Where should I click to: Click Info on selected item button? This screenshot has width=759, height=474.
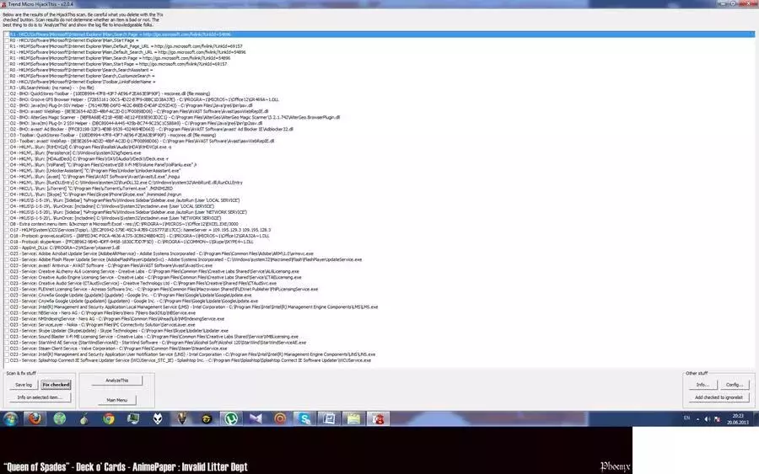40,397
